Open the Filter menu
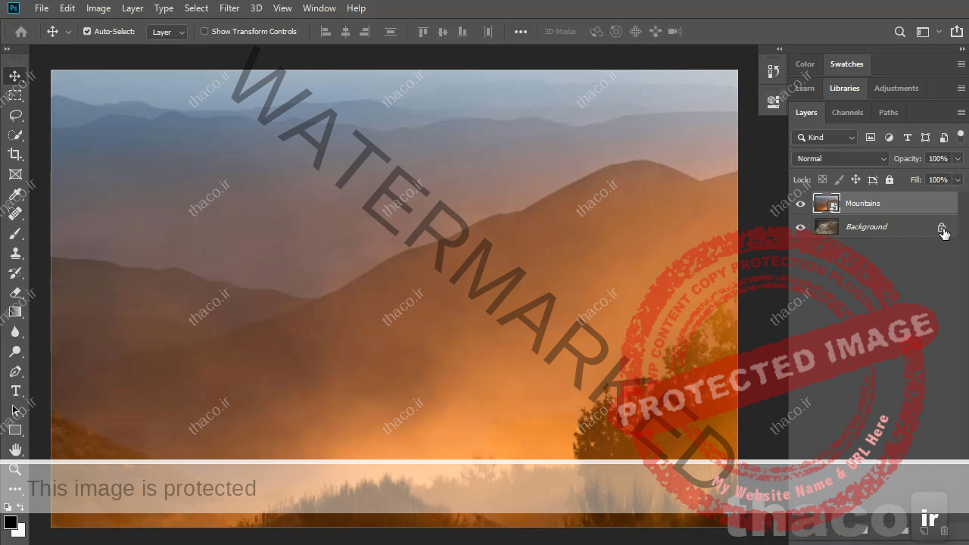This screenshot has height=545, width=969. pos(229,8)
